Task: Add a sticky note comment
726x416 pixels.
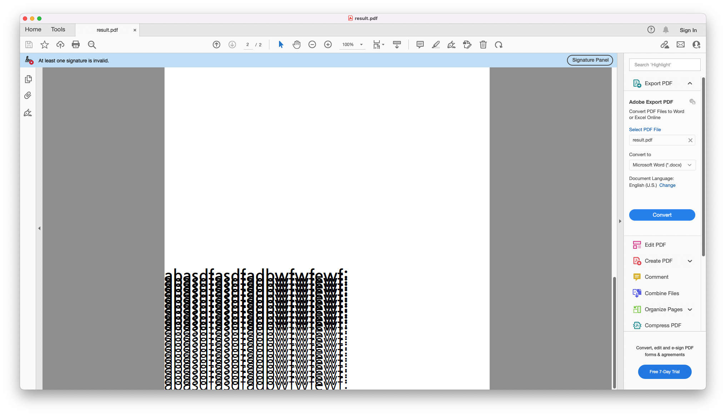Action: (420, 45)
